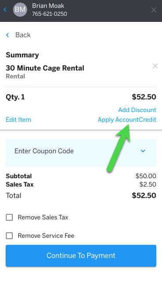Open the BM customer avatar
162x300 pixels.
20,9
